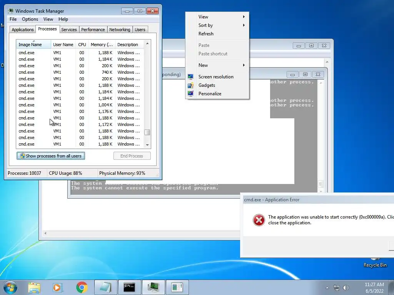Click the Processes: 10037 status entry
394x295 pixels.
[24, 173]
